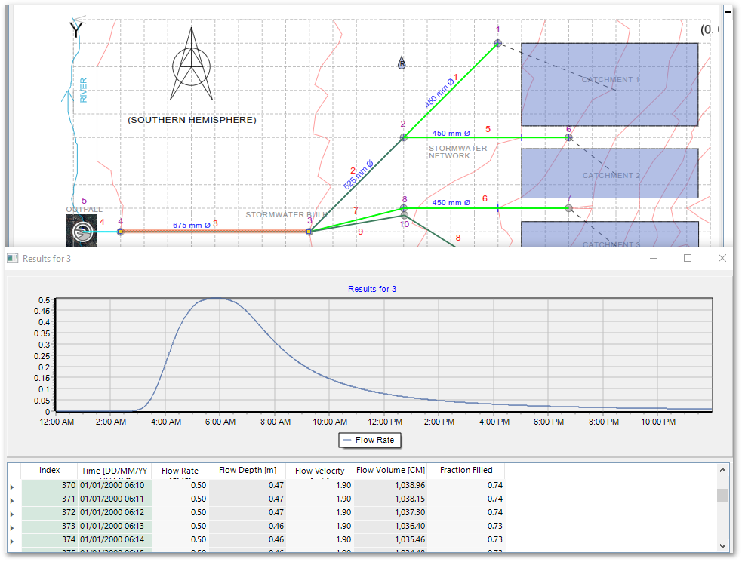Viewport: 742px width, 562px height.
Task: Click the table scrollbar down arrow
Action: pos(722,546)
